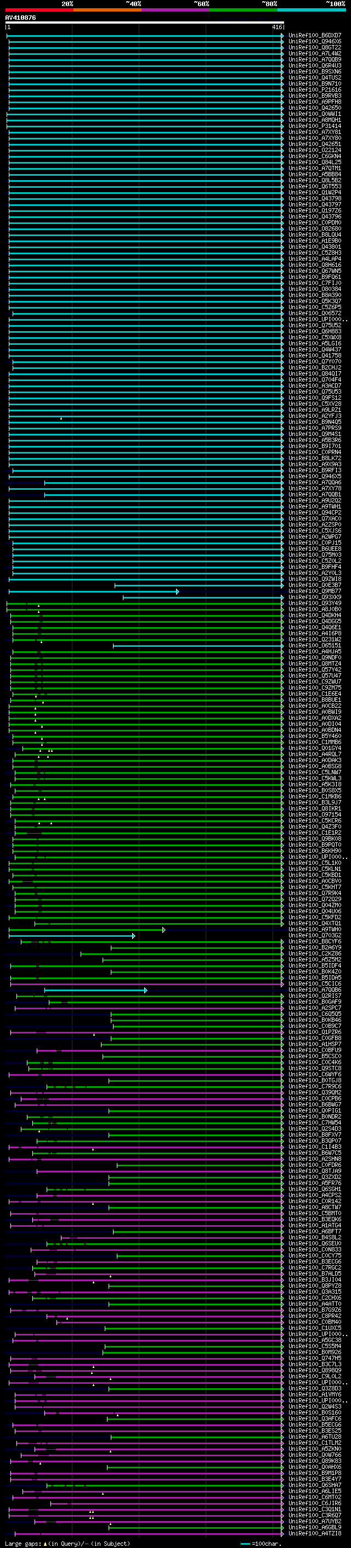351x1548 pixels.
Task: Select the UniRef100_Q4DGG5 label
Action: [x=315, y=621]
